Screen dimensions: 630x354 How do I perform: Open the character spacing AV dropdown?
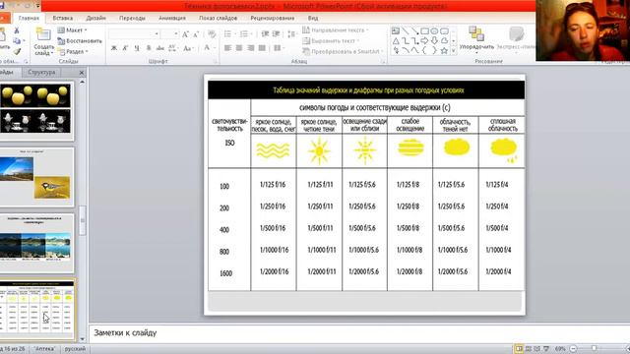(173, 48)
